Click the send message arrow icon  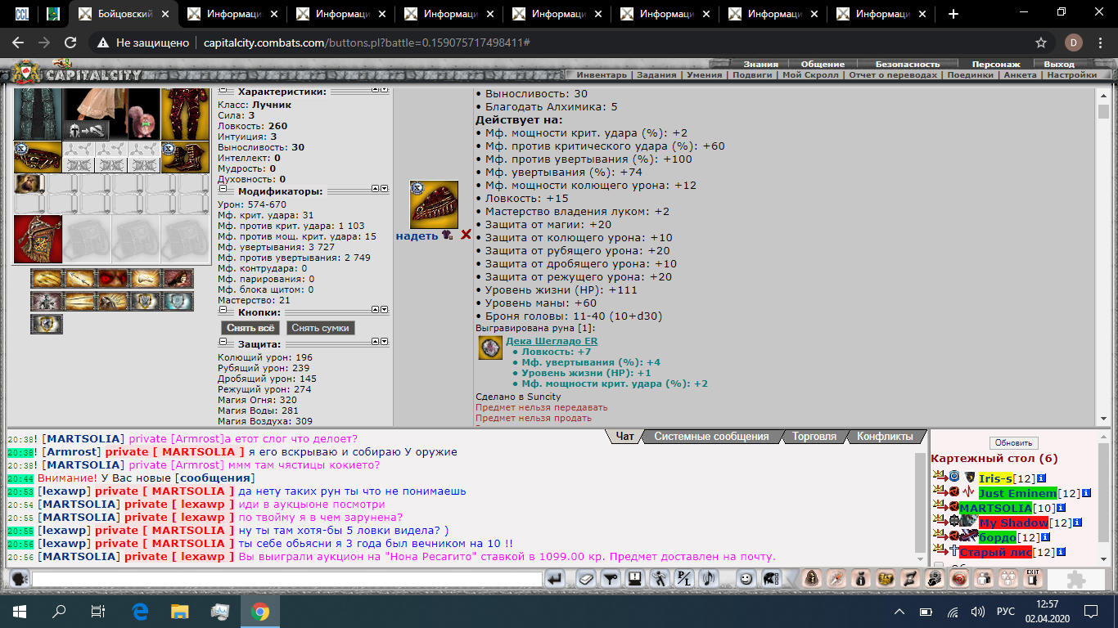pos(555,578)
